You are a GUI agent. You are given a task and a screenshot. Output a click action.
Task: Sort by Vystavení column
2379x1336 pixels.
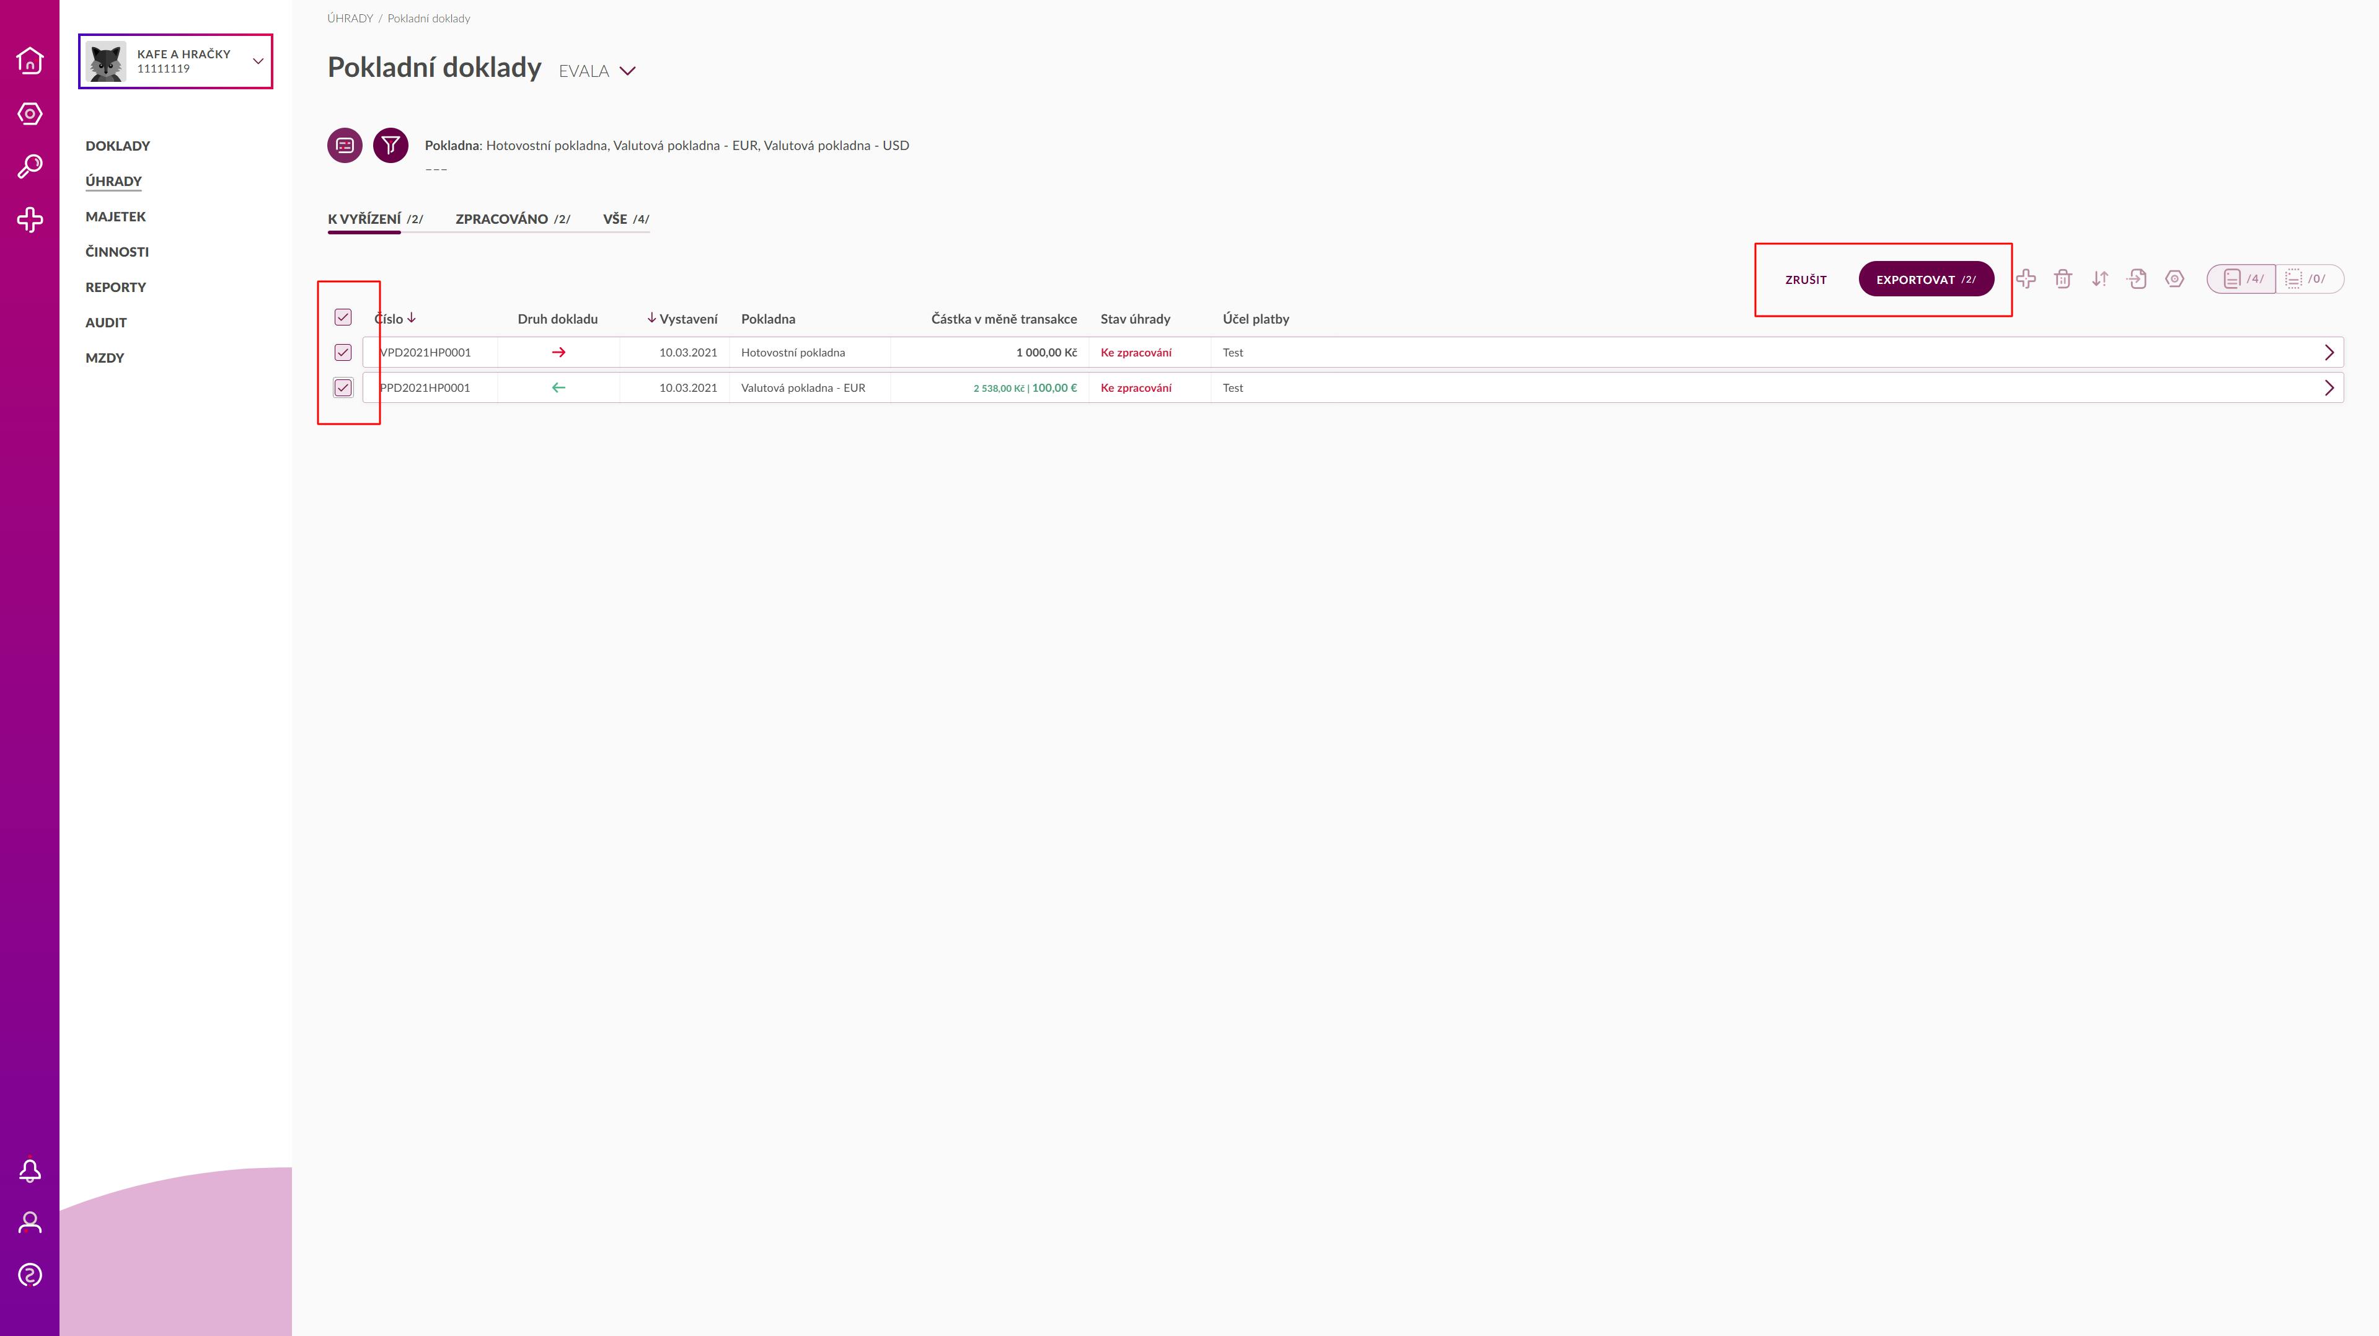click(x=682, y=319)
